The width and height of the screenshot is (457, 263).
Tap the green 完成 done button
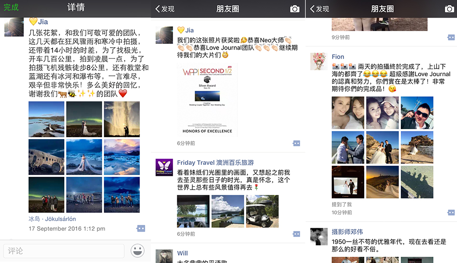point(11,7)
